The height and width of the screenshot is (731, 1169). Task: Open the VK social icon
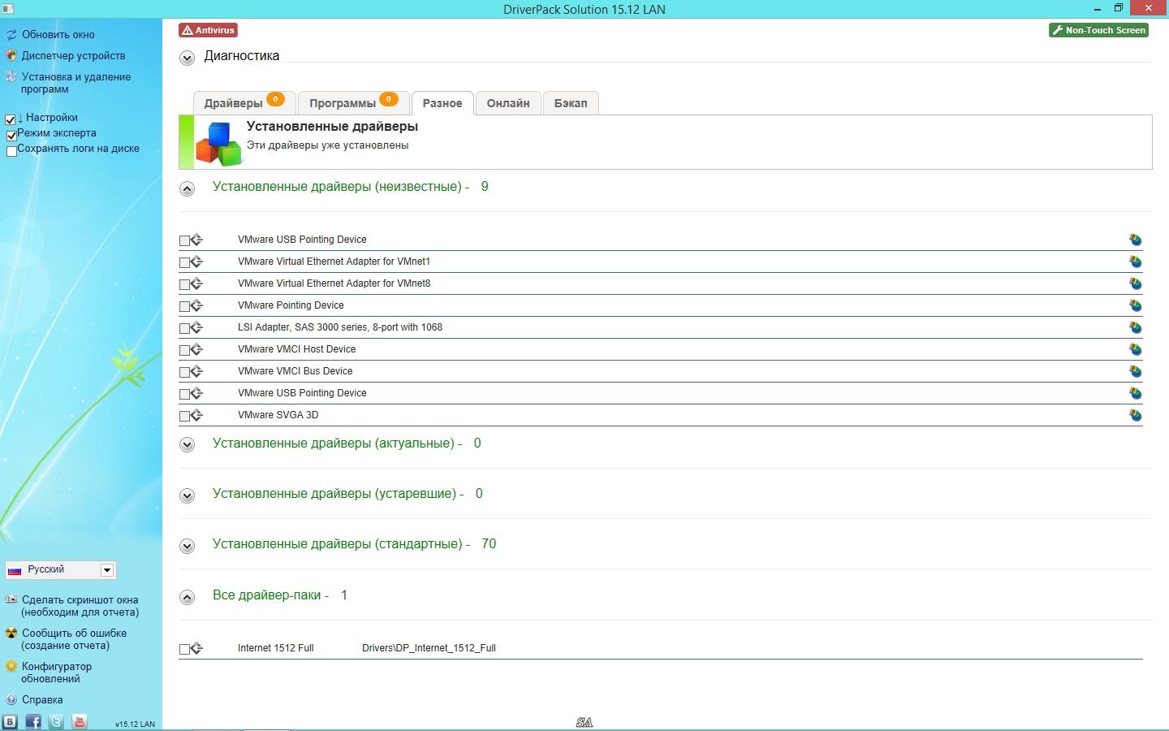10,721
